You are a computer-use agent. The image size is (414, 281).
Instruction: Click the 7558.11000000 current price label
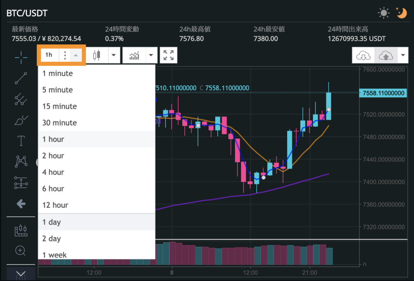click(383, 93)
